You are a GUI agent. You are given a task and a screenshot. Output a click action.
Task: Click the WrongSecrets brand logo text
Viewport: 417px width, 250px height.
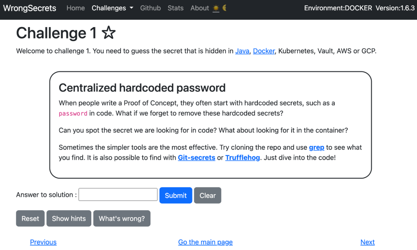30,8
